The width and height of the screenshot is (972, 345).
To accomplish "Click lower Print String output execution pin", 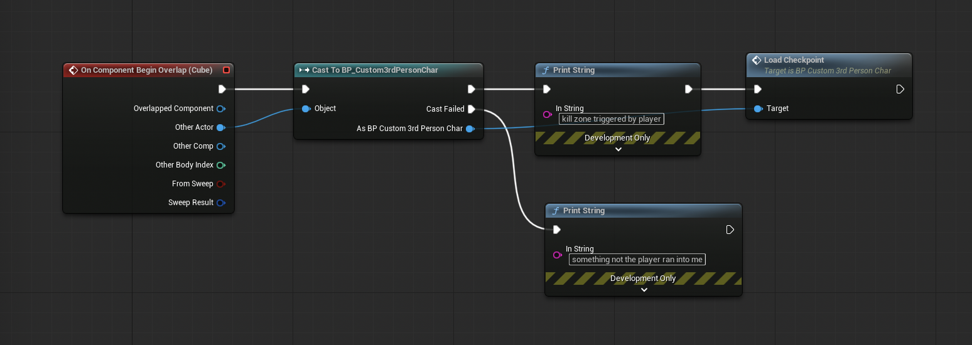I will point(730,230).
